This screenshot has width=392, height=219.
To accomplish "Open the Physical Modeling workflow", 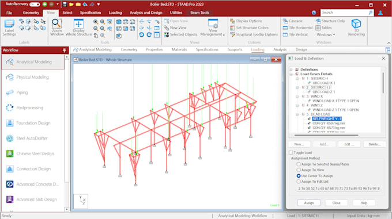I will [33, 77].
